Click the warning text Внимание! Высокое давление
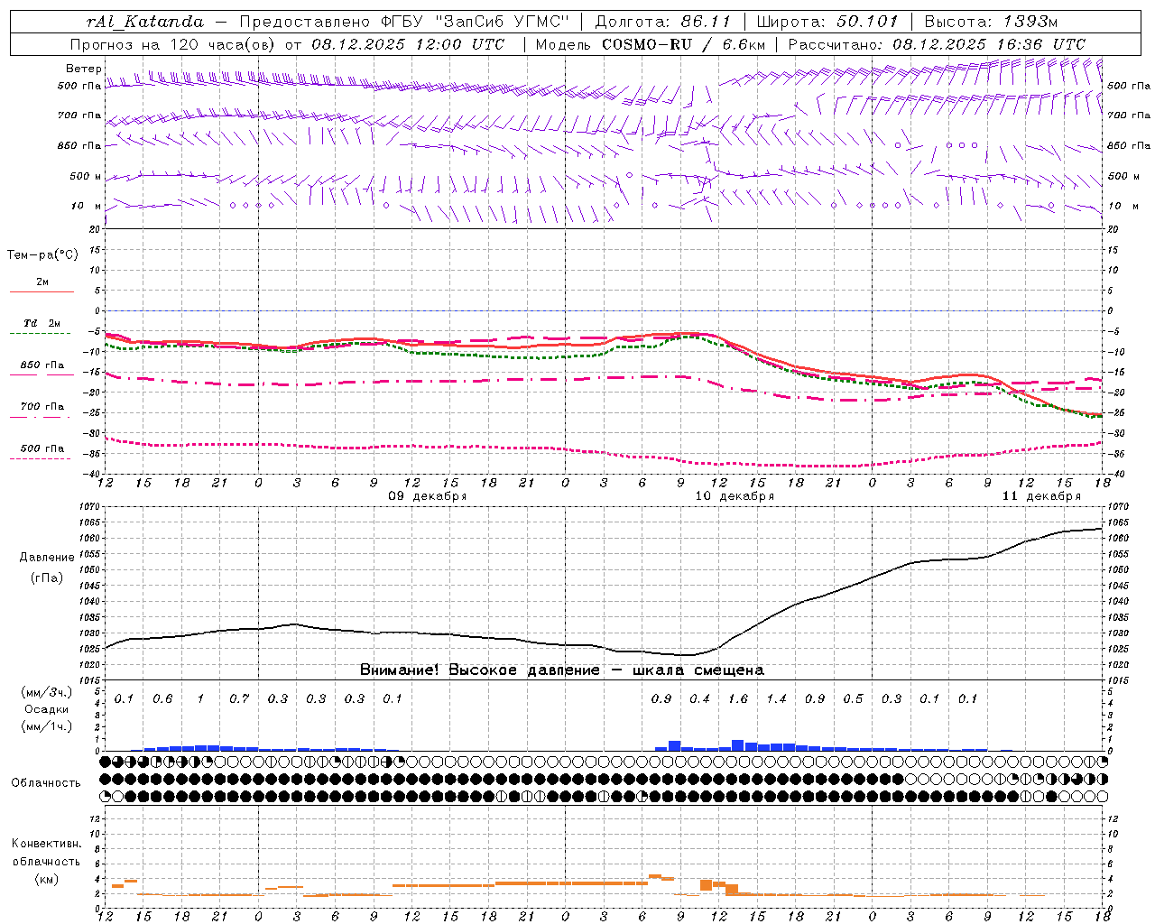This screenshot has width=1155, height=924. point(480,670)
